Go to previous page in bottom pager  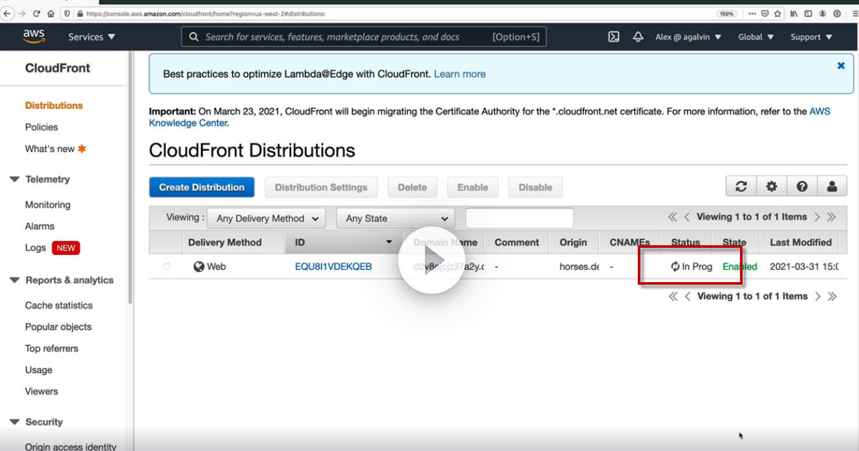pos(688,296)
